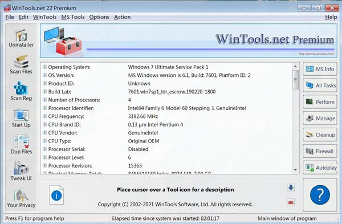Image resolution: width=342 pixels, height=224 pixels.
Task: Launch the Tweak UI tool
Action: 21,171
